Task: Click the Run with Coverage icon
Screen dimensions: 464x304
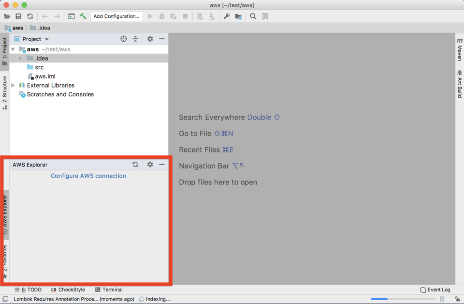Action: [174, 16]
